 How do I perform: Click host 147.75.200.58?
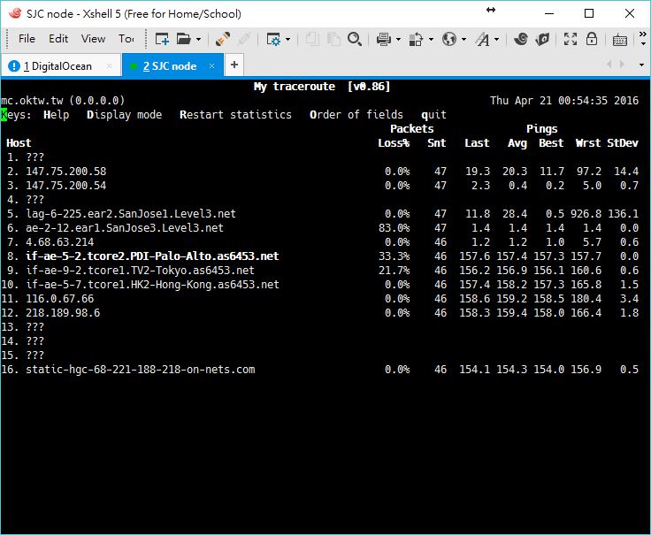[x=66, y=172]
